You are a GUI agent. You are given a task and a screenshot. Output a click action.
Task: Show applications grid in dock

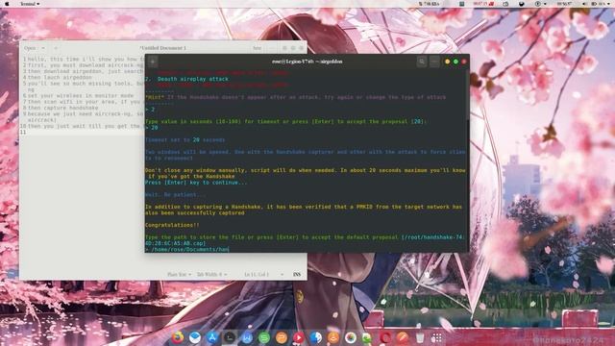pyautogui.click(x=436, y=337)
